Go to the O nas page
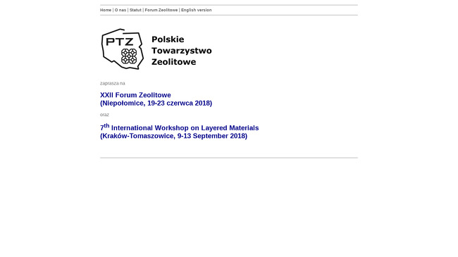 coord(120,10)
